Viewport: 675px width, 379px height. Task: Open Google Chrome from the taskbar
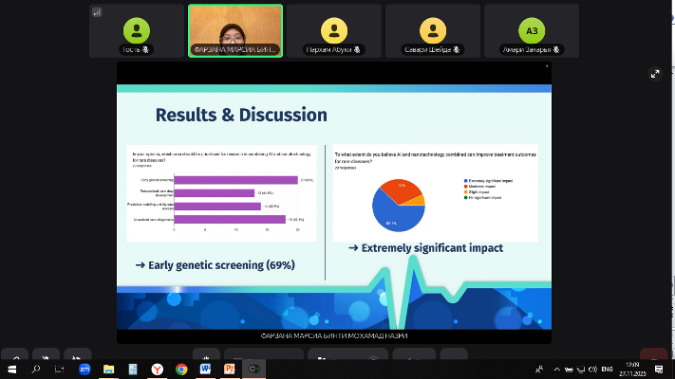(x=180, y=369)
